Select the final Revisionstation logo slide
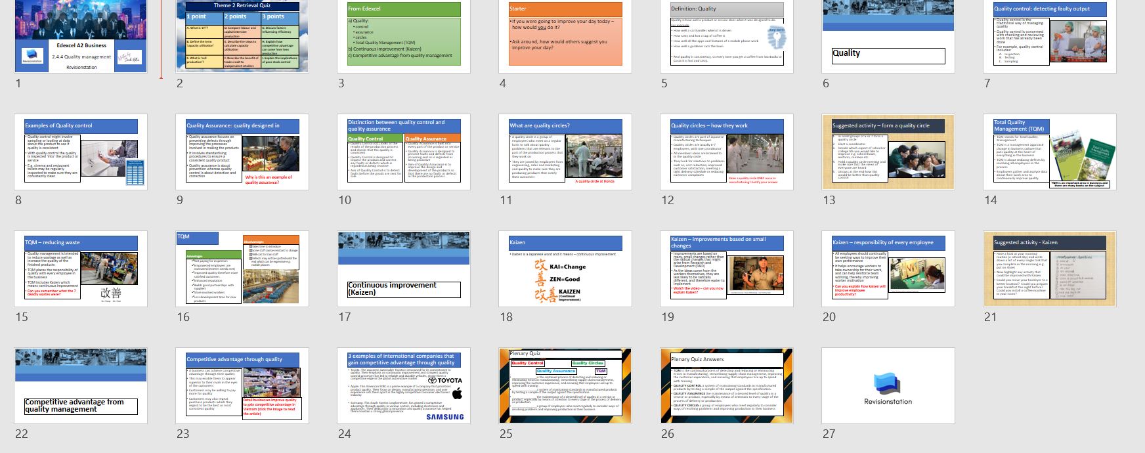The width and height of the screenshot is (1145, 453). pos(888,386)
